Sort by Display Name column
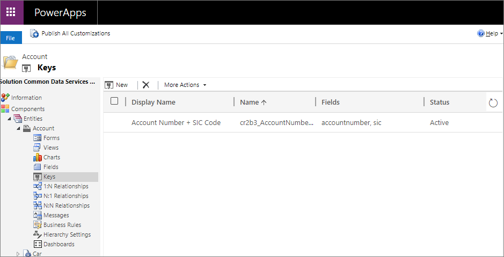The width and height of the screenshot is (504, 257). pos(154,102)
